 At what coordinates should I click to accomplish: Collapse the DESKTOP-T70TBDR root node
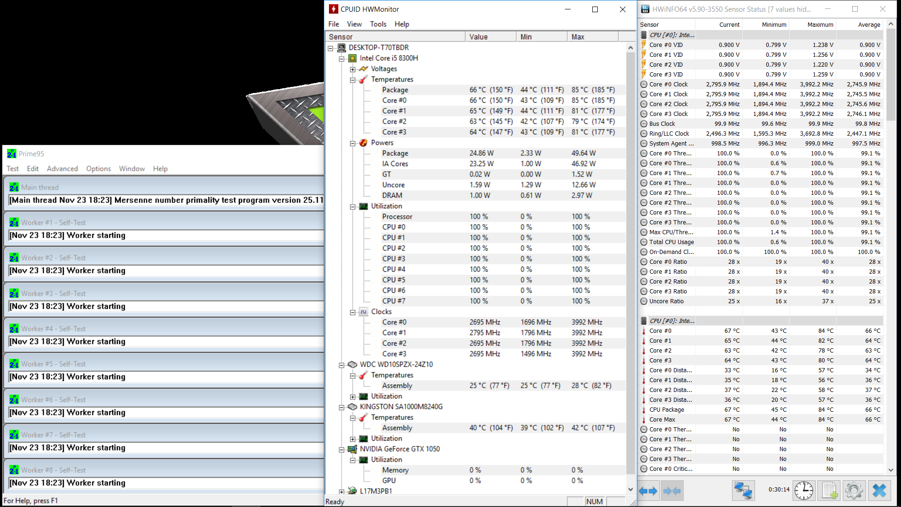click(x=330, y=48)
